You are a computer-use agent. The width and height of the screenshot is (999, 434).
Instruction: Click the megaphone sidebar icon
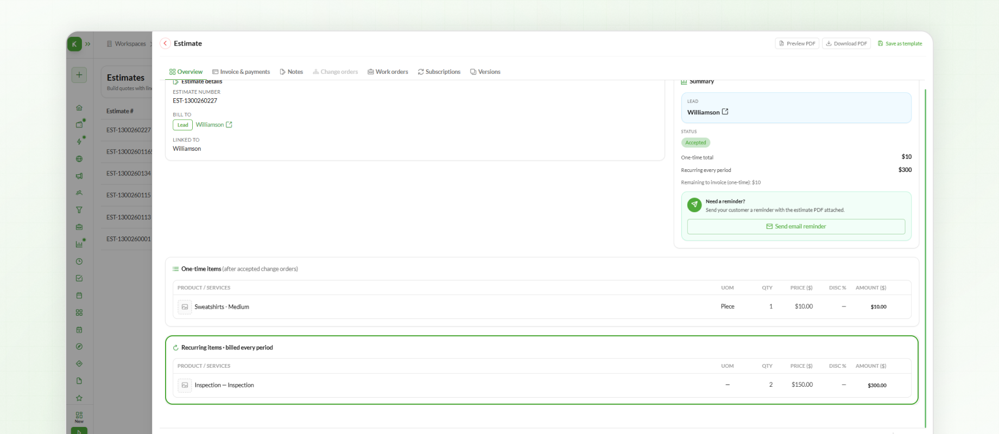tap(79, 176)
